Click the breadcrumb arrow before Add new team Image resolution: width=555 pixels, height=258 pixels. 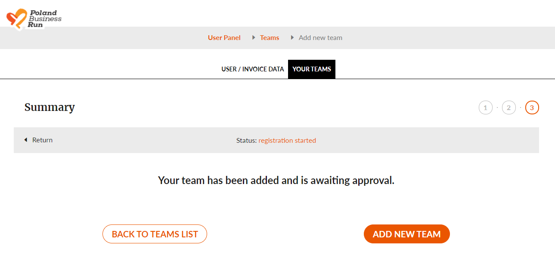[293, 38]
